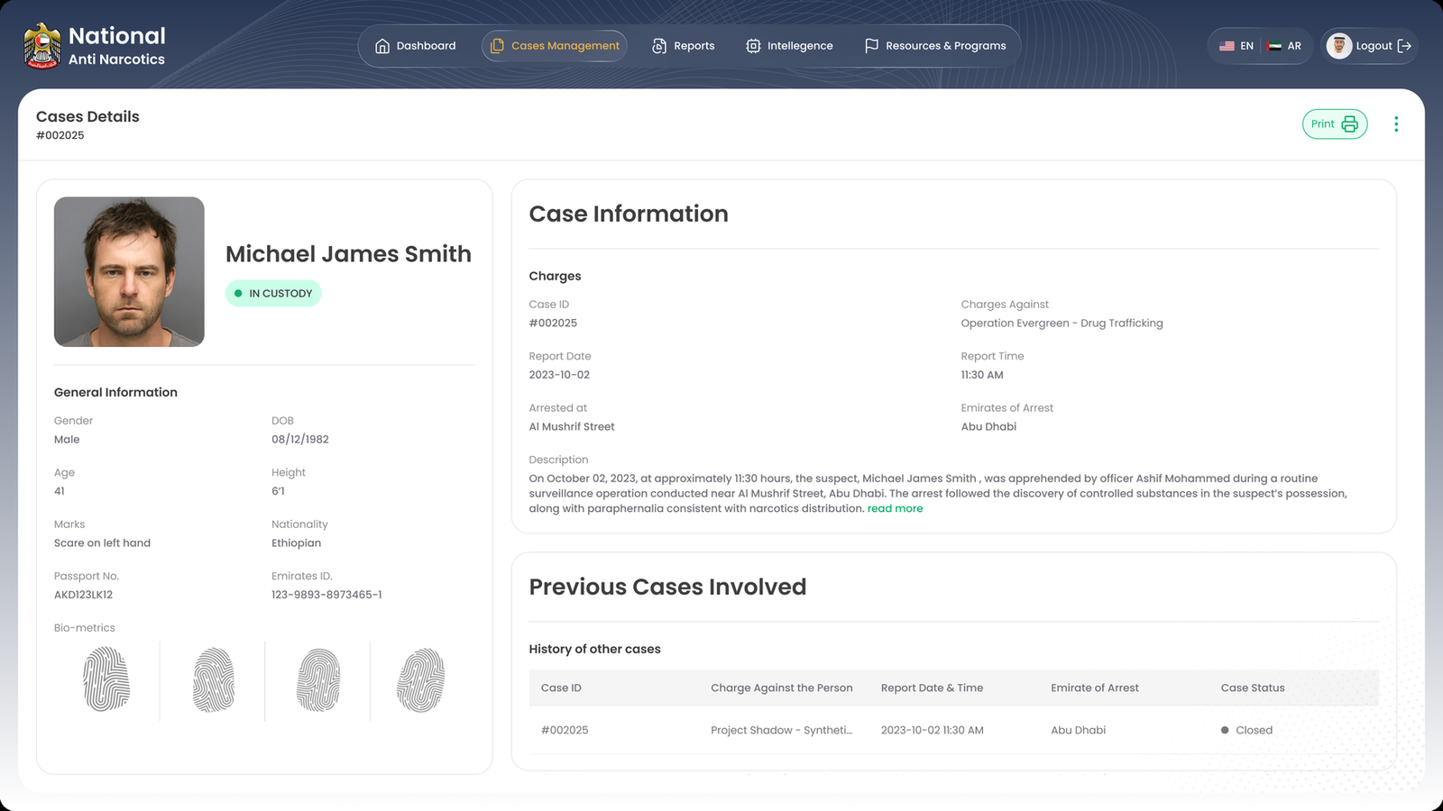1443x811 pixels.
Task: Click the Logout button
Action: click(1370, 46)
